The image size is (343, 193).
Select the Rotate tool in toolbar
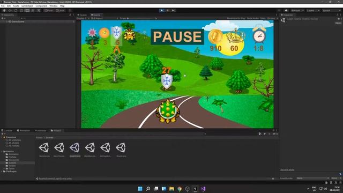click(x=16, y=11)
